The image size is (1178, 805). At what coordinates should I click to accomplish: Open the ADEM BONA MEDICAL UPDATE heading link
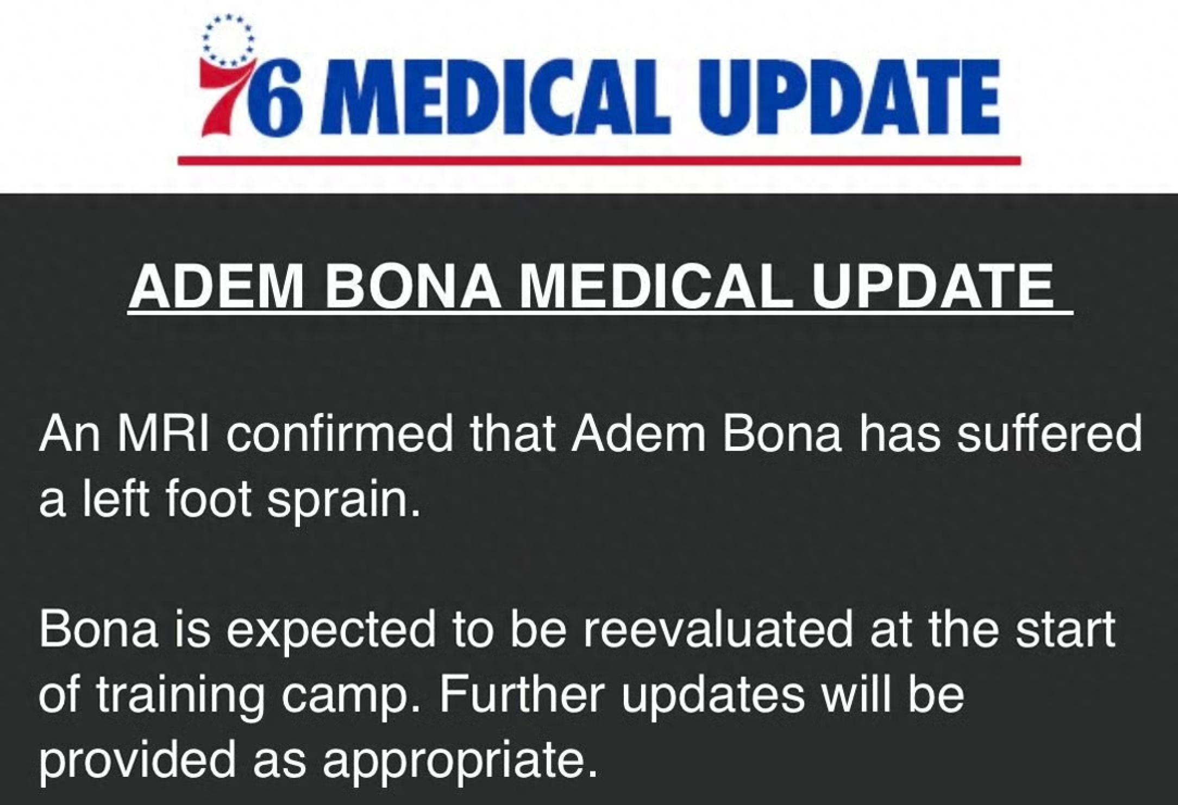600,287
